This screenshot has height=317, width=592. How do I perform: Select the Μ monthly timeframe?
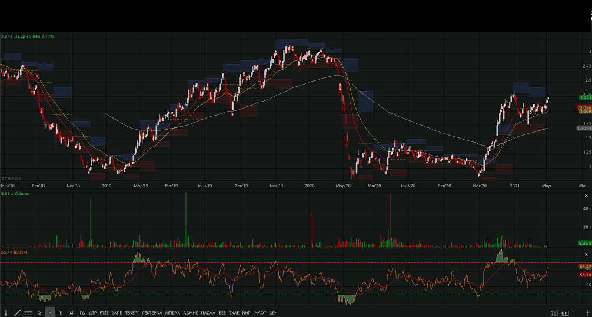tap(71, 313)
